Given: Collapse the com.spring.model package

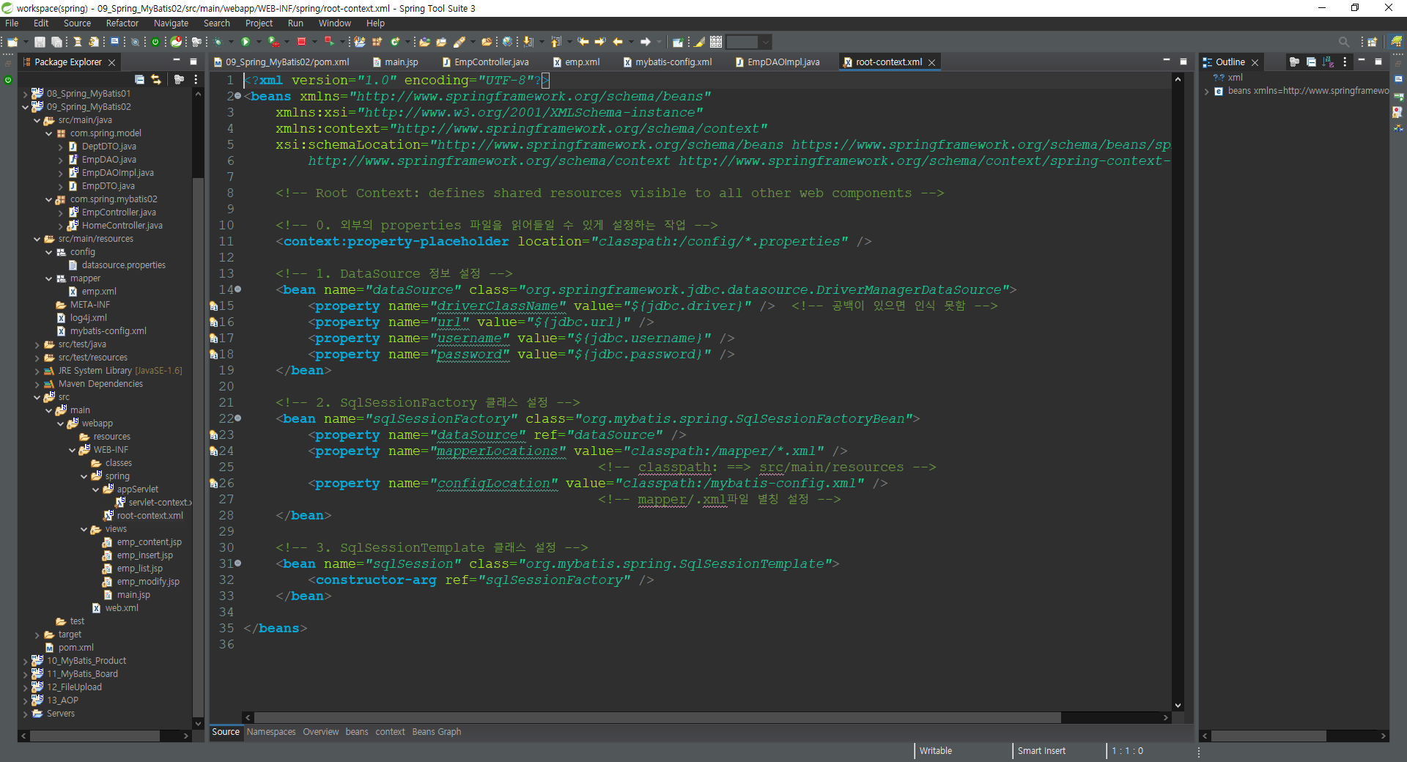Looking at the screenshot, I should (x=49, y=133).
